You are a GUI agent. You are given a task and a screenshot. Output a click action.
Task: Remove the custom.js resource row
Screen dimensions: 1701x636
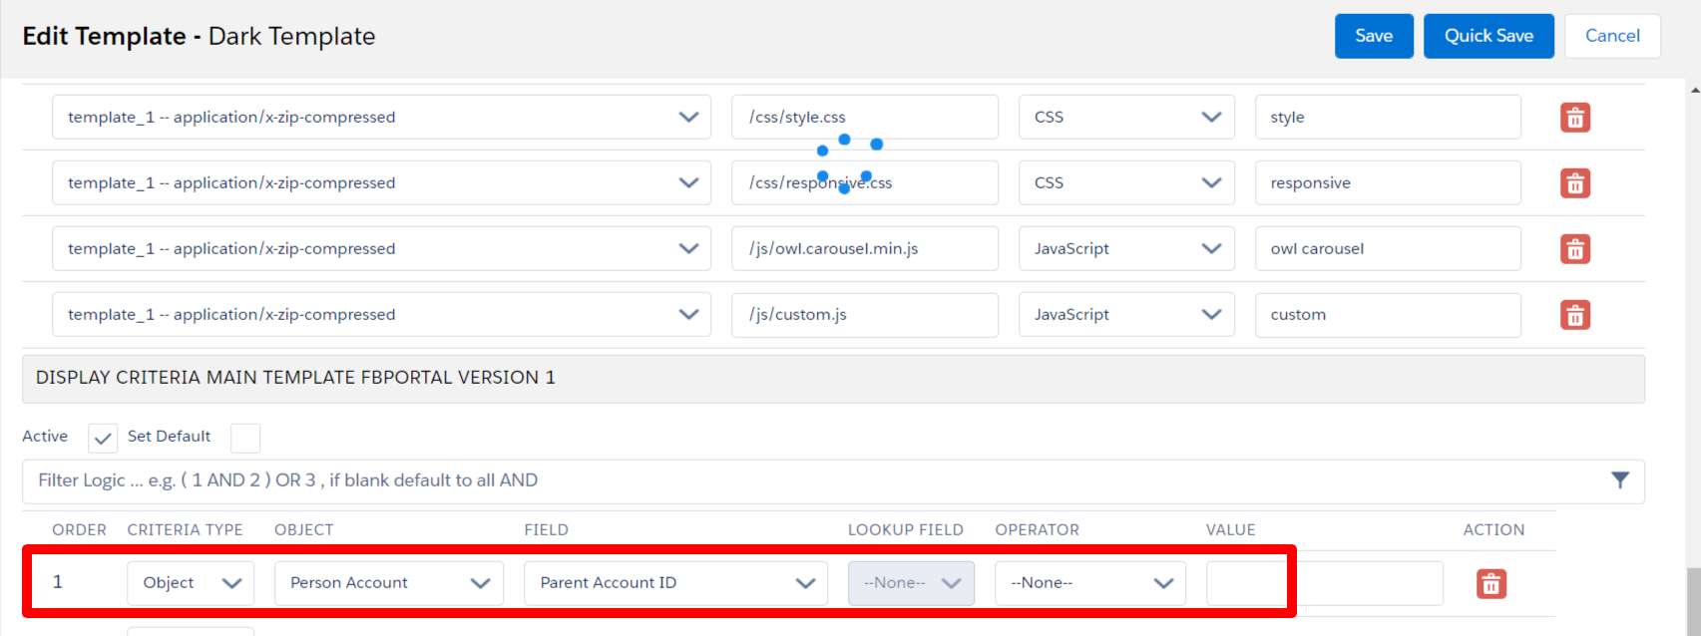[1574, 315]
